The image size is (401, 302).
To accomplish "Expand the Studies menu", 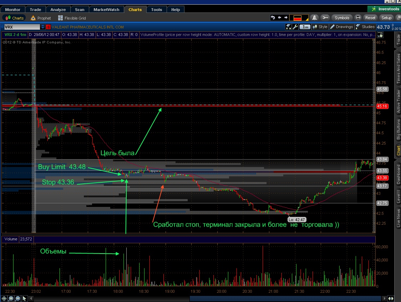I will pyautogui.click(x=365, y=27).
